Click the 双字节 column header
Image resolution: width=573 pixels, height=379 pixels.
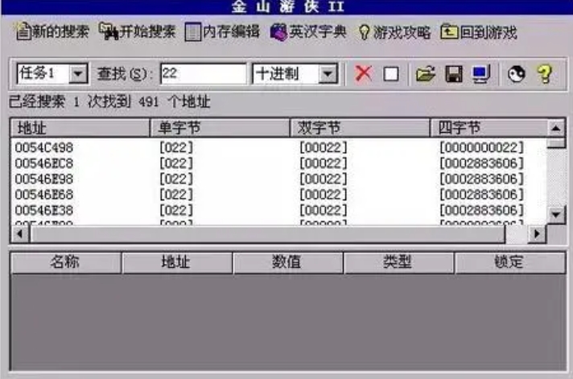[x=360, y=128]
